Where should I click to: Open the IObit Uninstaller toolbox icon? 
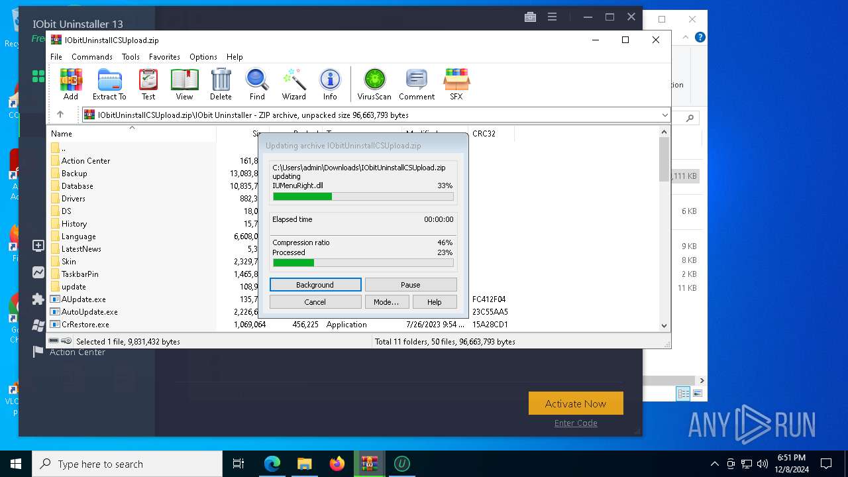click(x=530, y=17)
